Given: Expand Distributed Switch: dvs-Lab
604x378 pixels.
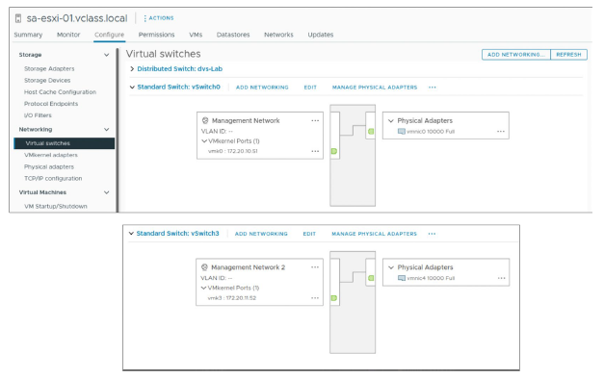Looking at the screenshot, I should pyautogui.click(x=132, y=69).
